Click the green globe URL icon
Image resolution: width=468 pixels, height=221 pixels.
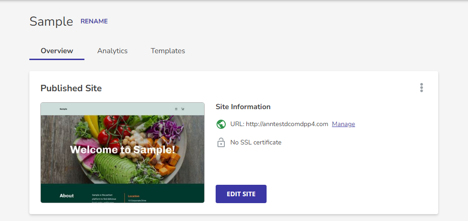221,124
